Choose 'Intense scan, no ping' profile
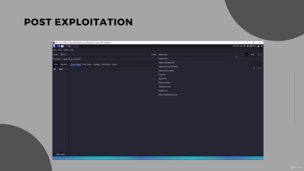Image resolution: width=304 pixels, height=171 pixels. coord(203,71)
